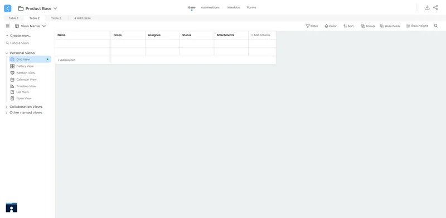Click the grid icon next to View Name
The image size is (446, 218).
click(17, 26)
